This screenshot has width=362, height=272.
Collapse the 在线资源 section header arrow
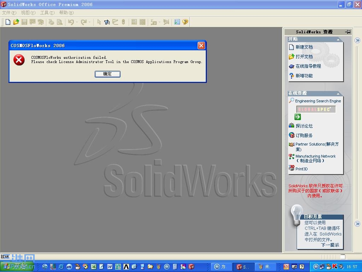(x=338, y=93)
